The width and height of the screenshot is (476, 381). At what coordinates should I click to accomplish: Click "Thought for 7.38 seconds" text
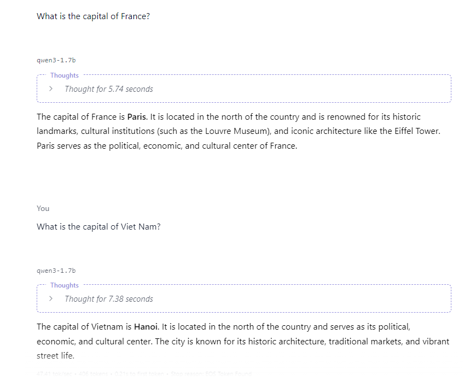pyautogui.click(x=108, y=299)
